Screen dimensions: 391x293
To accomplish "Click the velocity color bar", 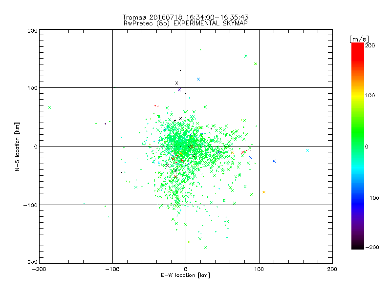I will 357,146.
